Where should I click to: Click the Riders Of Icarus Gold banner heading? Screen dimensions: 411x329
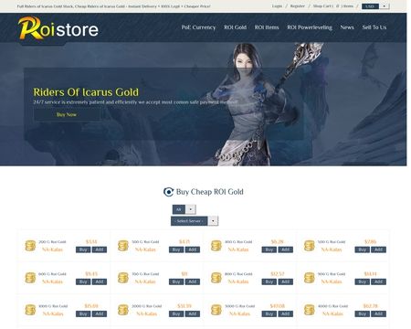[x=86, y=92]
